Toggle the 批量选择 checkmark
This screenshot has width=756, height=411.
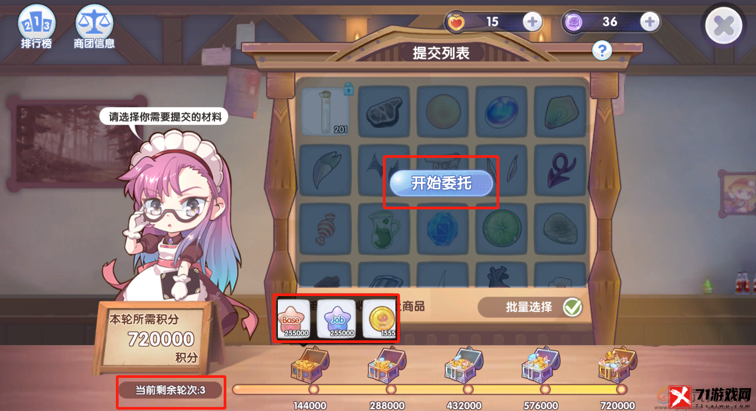pos(572,307)
